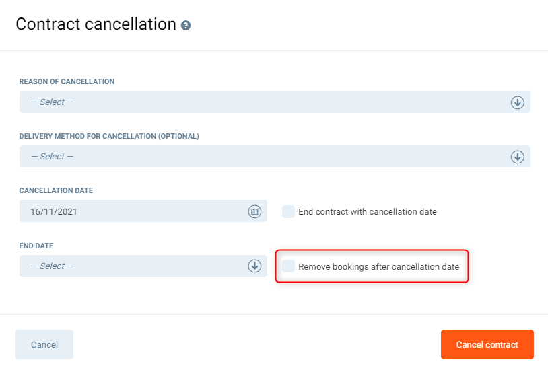The width and height of the screenshot is (548, 374).
Task: Click the help question mark icon
Action: (186, 26)
